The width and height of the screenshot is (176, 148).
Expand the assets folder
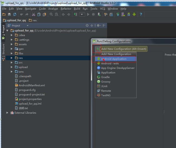[x=12, y=44]
